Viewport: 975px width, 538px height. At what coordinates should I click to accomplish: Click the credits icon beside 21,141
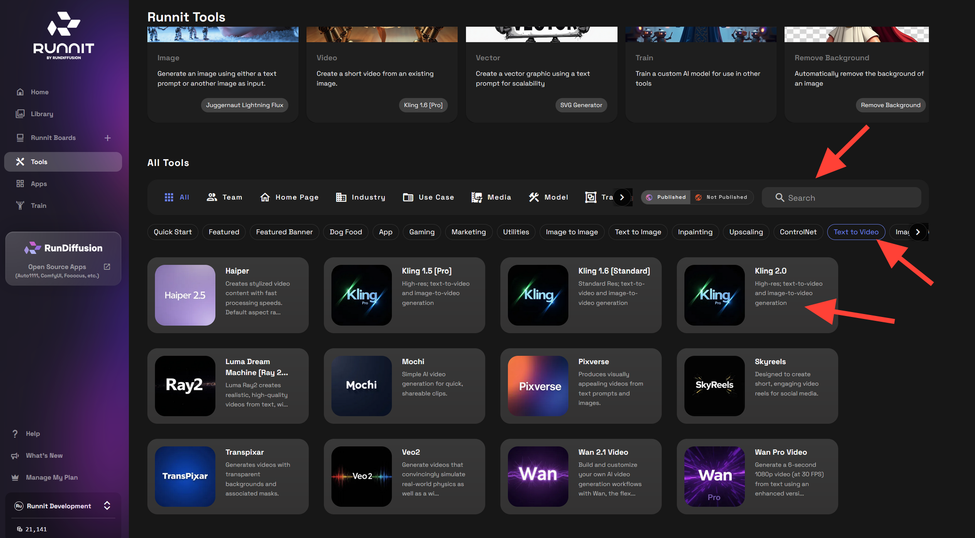(x=19, y=529)
